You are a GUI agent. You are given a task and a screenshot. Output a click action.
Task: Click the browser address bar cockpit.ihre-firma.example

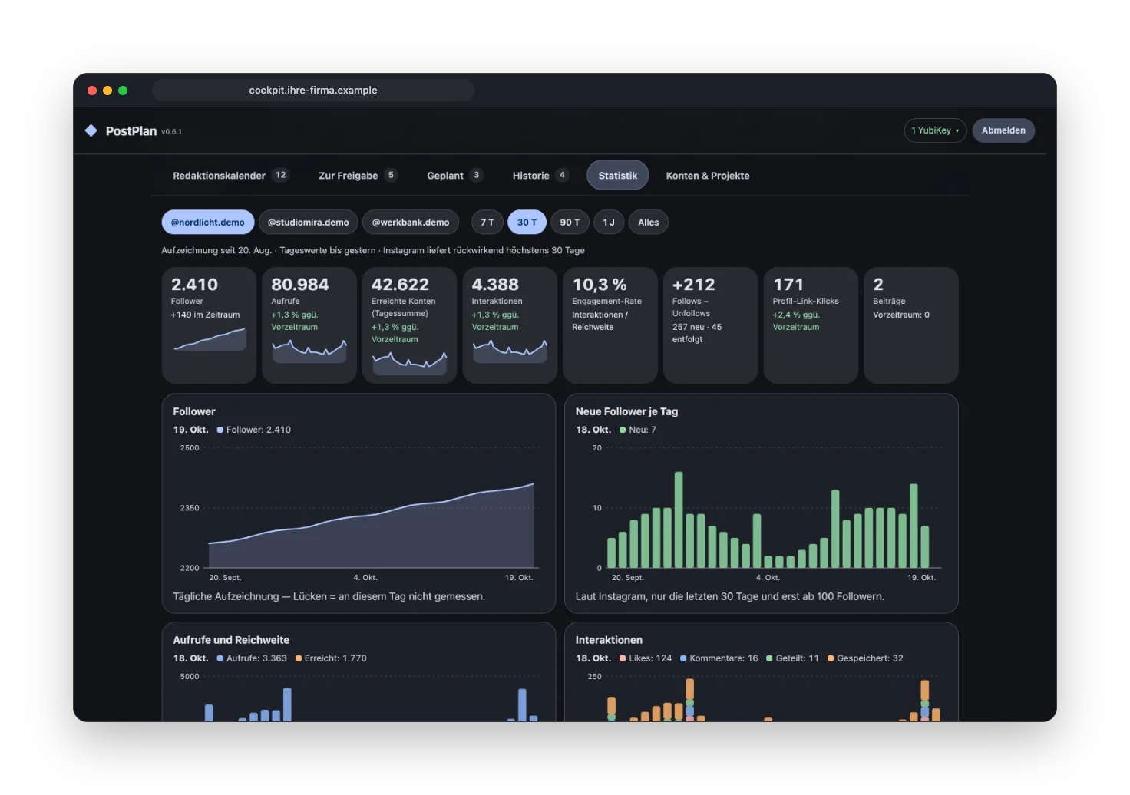pos(313,91)
